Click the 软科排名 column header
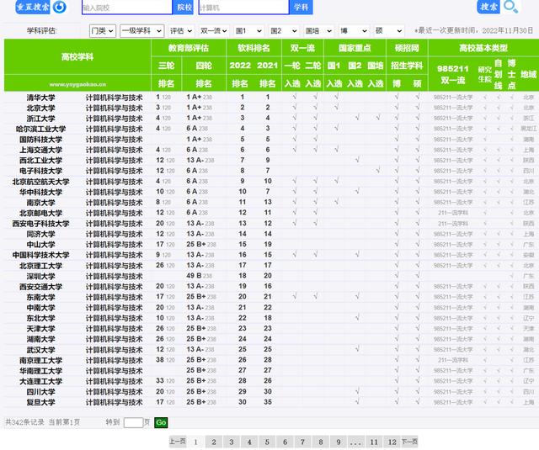The height and width of the screenshot is (450, 539). [x=253, y=48]
